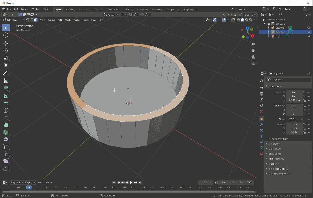Switch to the Modeling workspace tab
Screen dimensions: 313x198
click(70, 9)
